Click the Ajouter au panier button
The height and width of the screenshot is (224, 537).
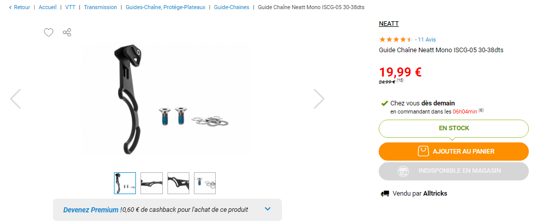point(454,152)
